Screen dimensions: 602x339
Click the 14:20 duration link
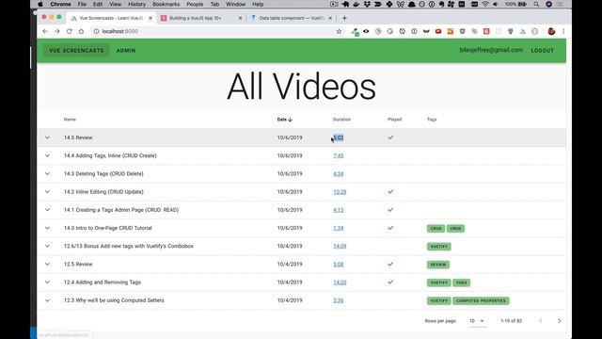[x=340, y=282]
